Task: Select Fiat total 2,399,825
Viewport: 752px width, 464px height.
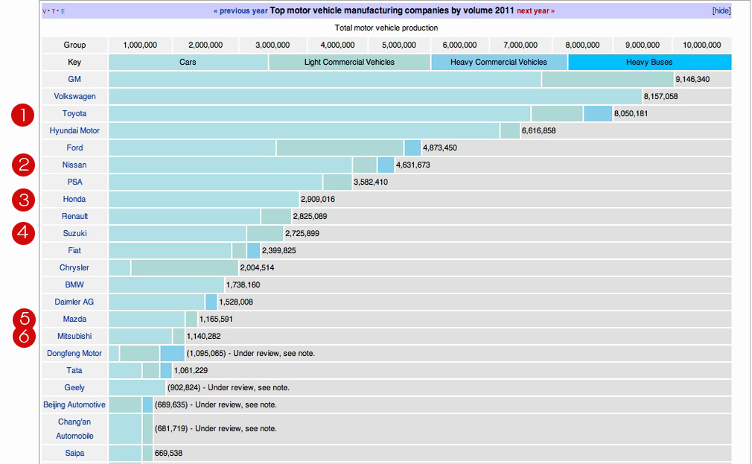Action: point(279,250)
